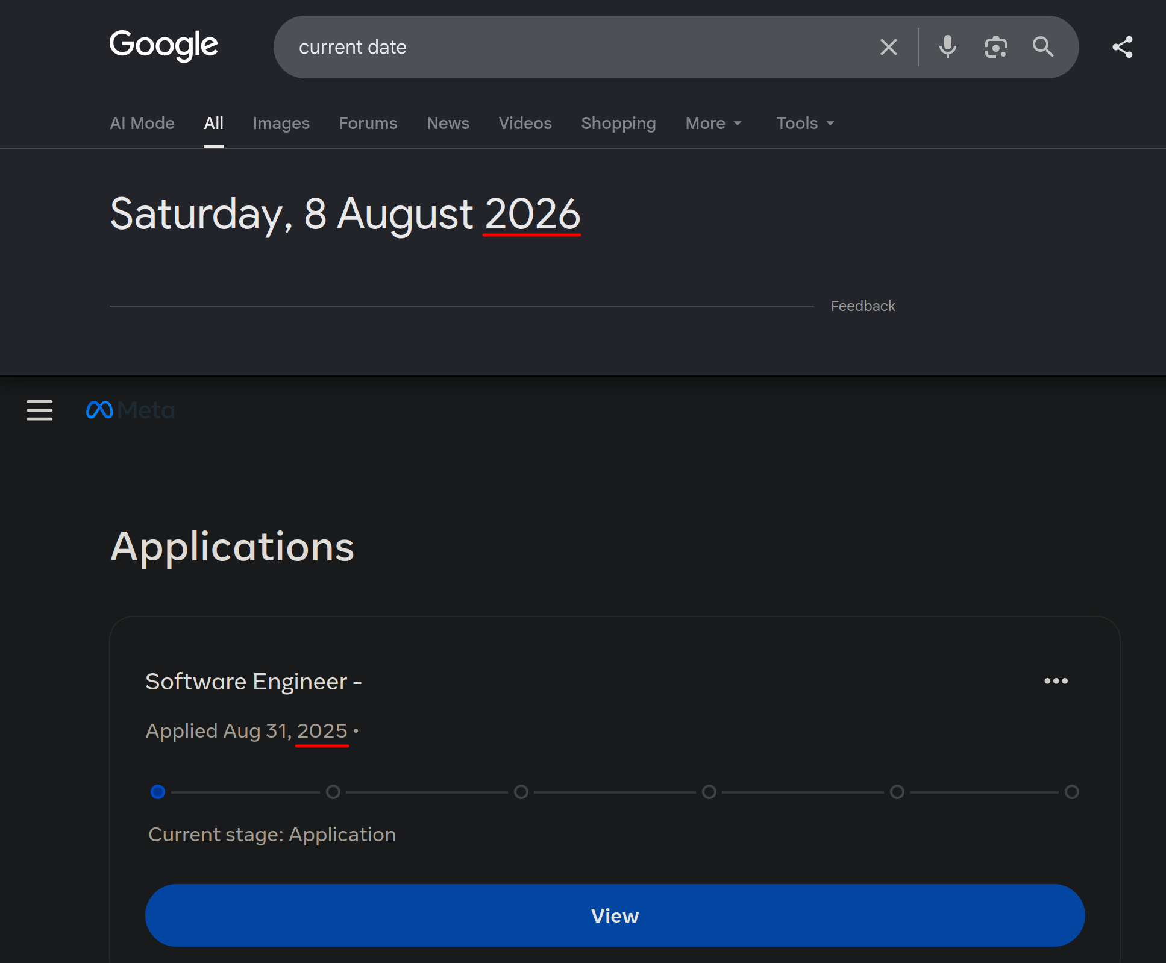Open the three-dot menu for Software Engineer application

[x=1056, y=681]
